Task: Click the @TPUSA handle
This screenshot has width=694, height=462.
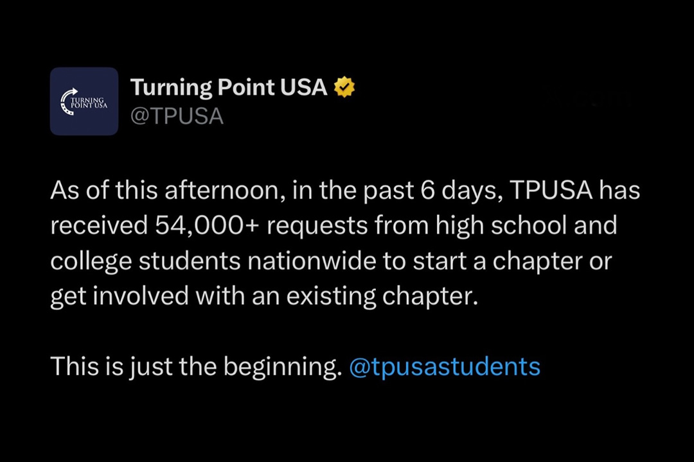Action: (x=177, y=116)
